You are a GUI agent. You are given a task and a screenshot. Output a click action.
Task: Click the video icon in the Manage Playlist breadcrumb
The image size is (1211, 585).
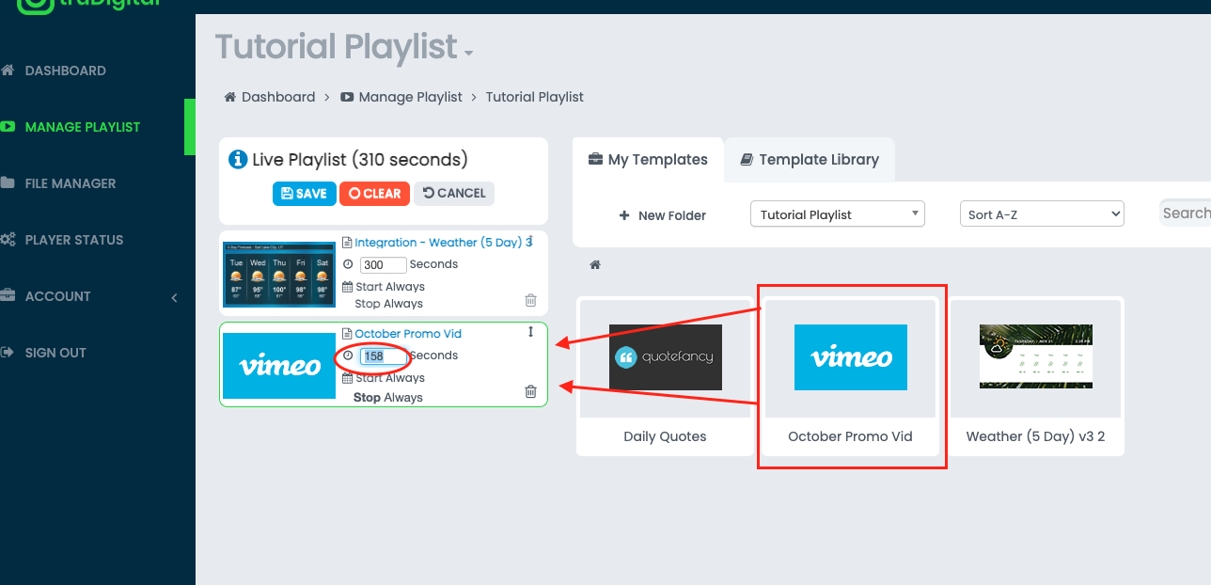click(347, 97)
